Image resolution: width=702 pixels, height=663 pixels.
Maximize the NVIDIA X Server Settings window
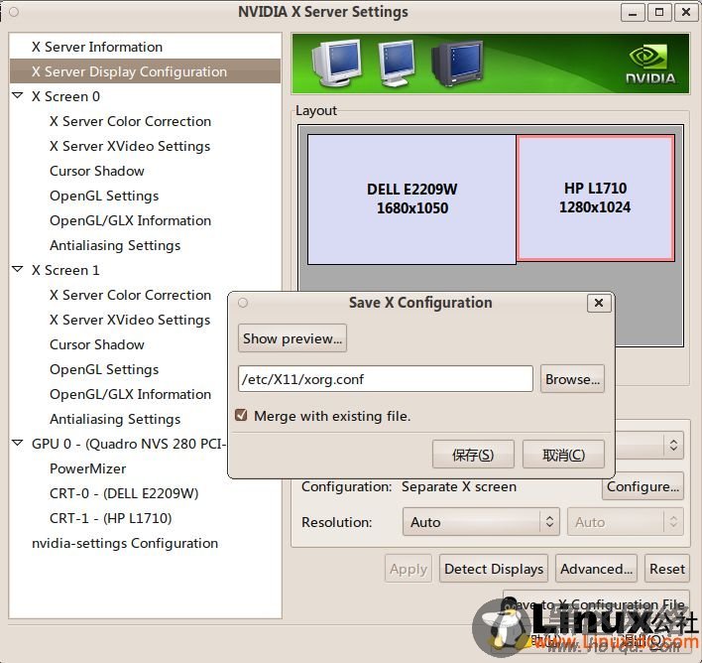[659, 12]
